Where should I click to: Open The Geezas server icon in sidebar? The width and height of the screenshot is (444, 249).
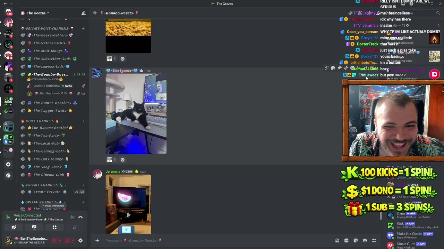pos(8,101)
